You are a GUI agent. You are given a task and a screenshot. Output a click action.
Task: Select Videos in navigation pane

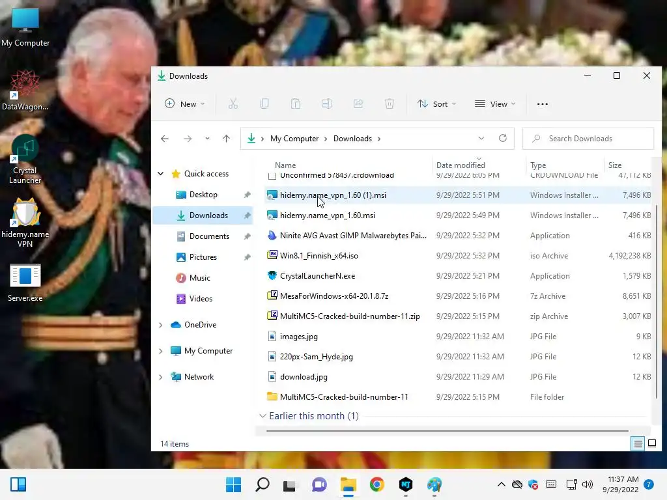[x=203, y=298]
